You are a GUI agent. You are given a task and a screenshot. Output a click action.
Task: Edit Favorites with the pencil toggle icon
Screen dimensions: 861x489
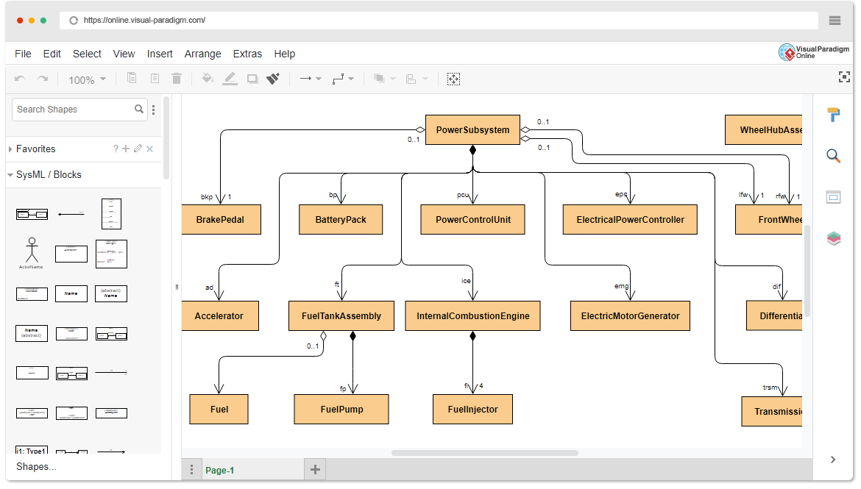coord(137,149)
